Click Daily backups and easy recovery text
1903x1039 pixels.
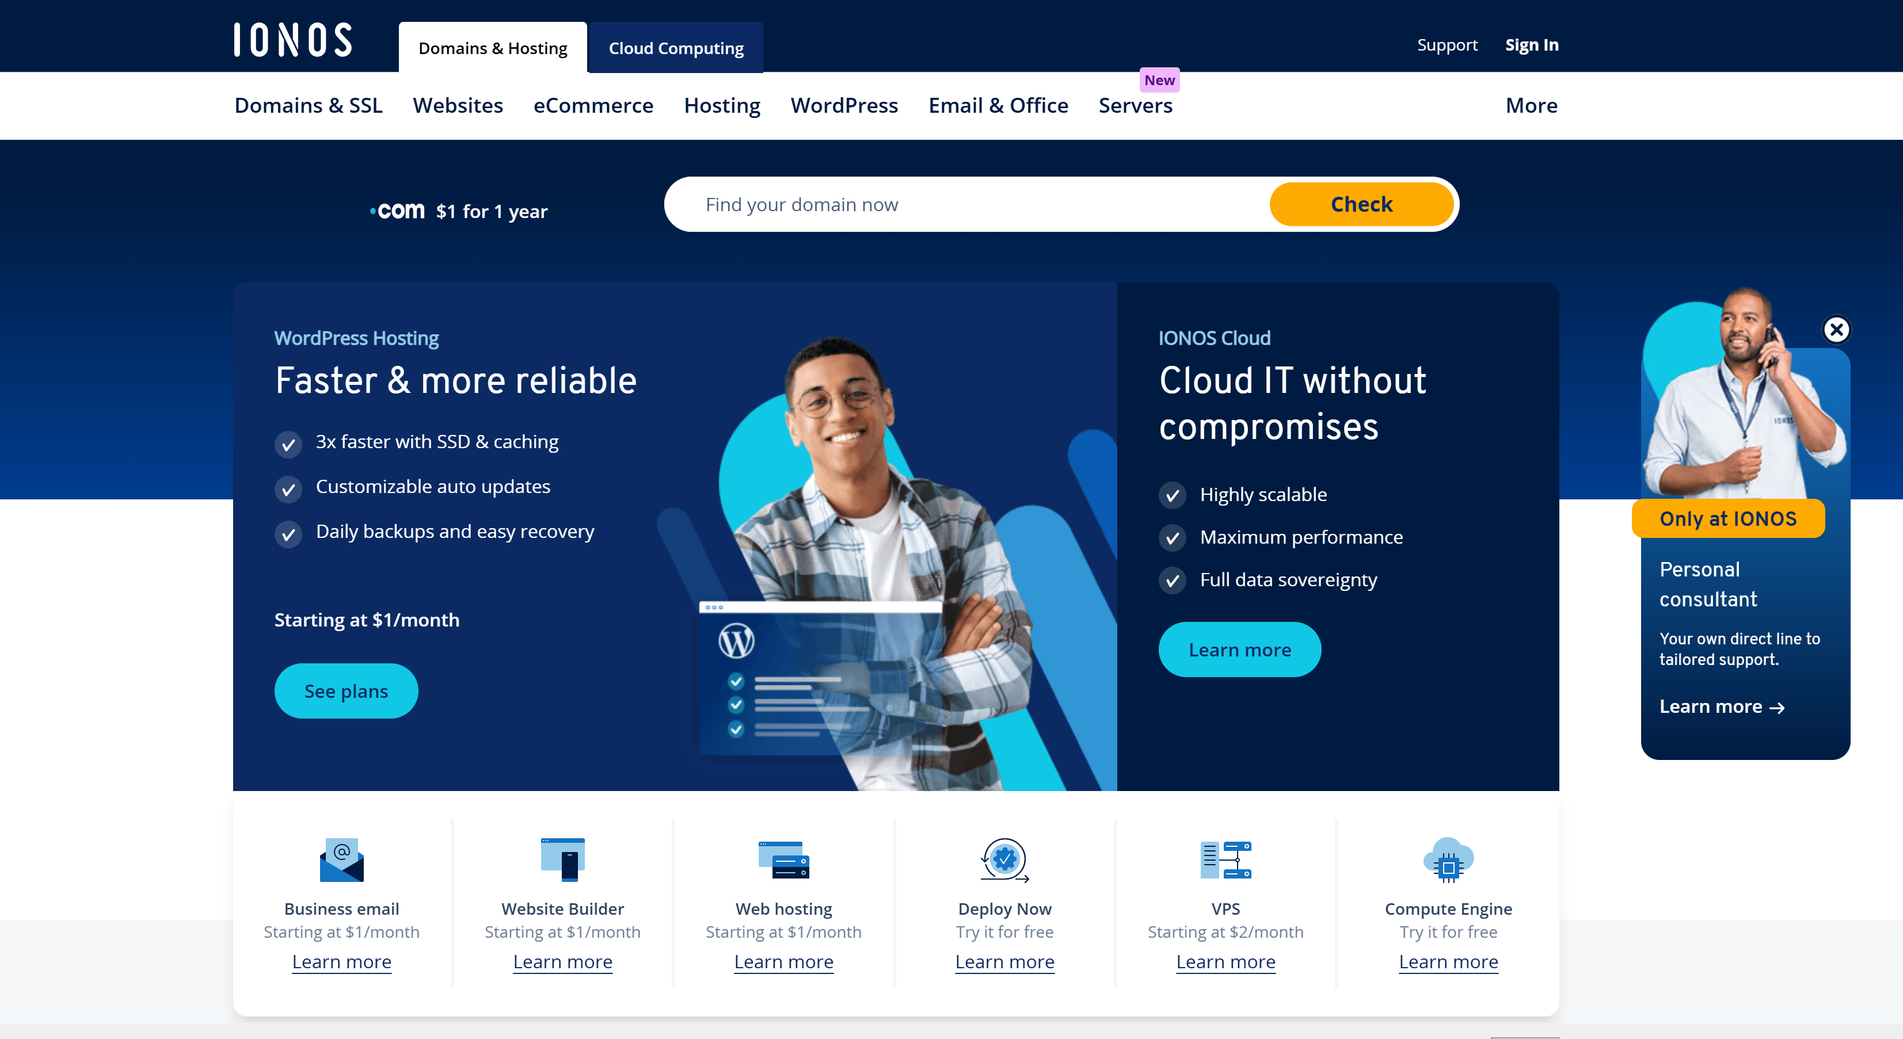point(455,532)
